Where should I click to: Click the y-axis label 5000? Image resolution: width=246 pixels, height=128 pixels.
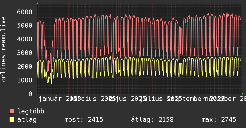[x=25, y=25]
